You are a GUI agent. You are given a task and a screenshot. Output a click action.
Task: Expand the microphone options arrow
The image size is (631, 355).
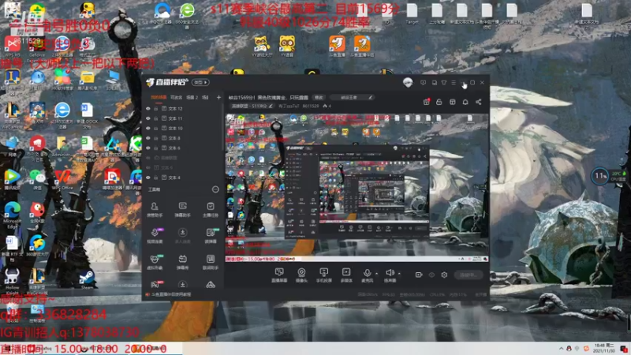pyautogui.click(x=377, y=274)
